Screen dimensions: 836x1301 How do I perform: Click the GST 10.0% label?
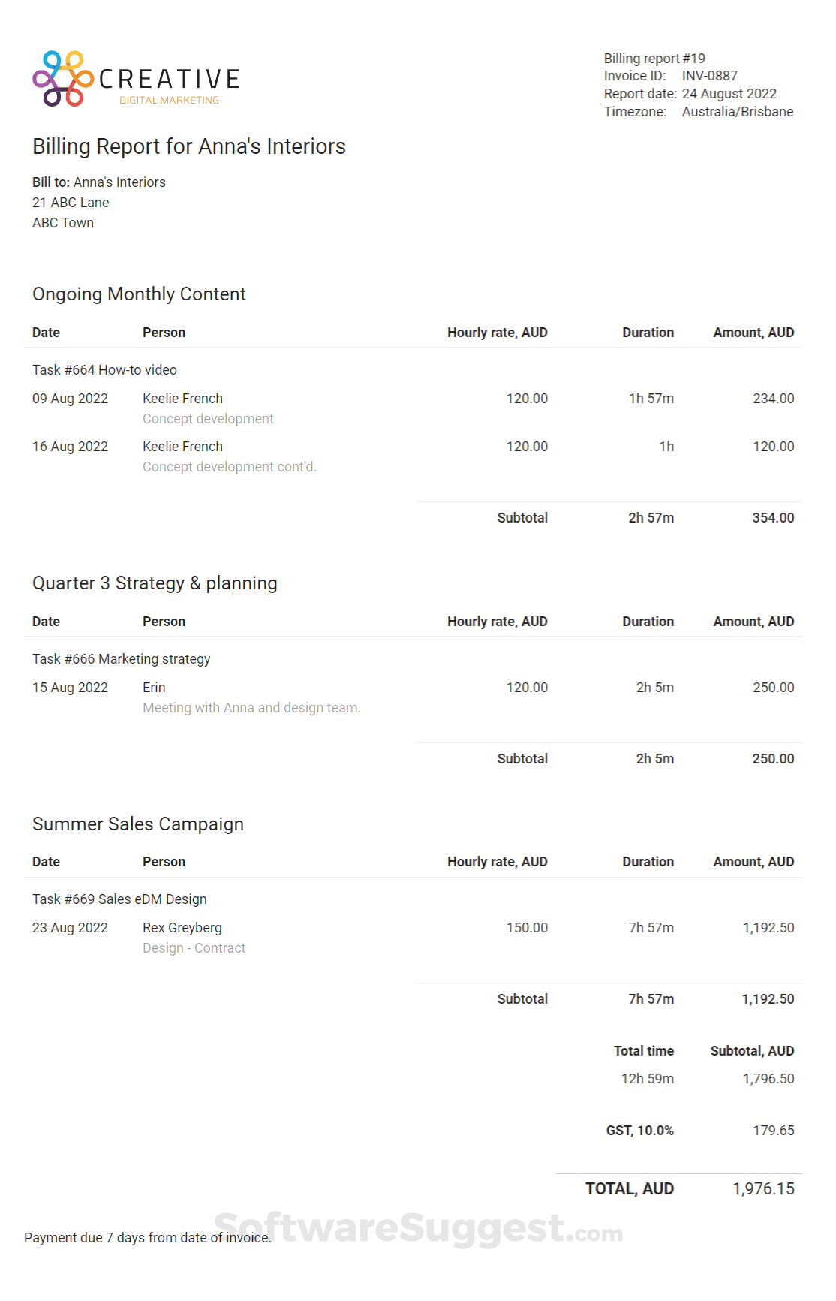click(x=639, y=1131)
